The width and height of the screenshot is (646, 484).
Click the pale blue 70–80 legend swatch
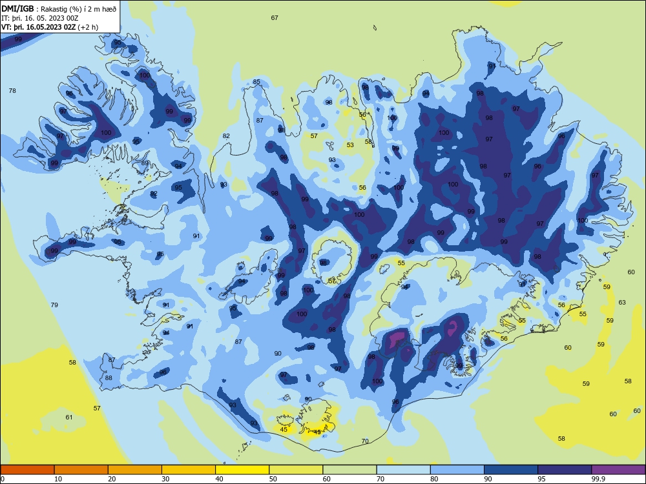[403, 470]
